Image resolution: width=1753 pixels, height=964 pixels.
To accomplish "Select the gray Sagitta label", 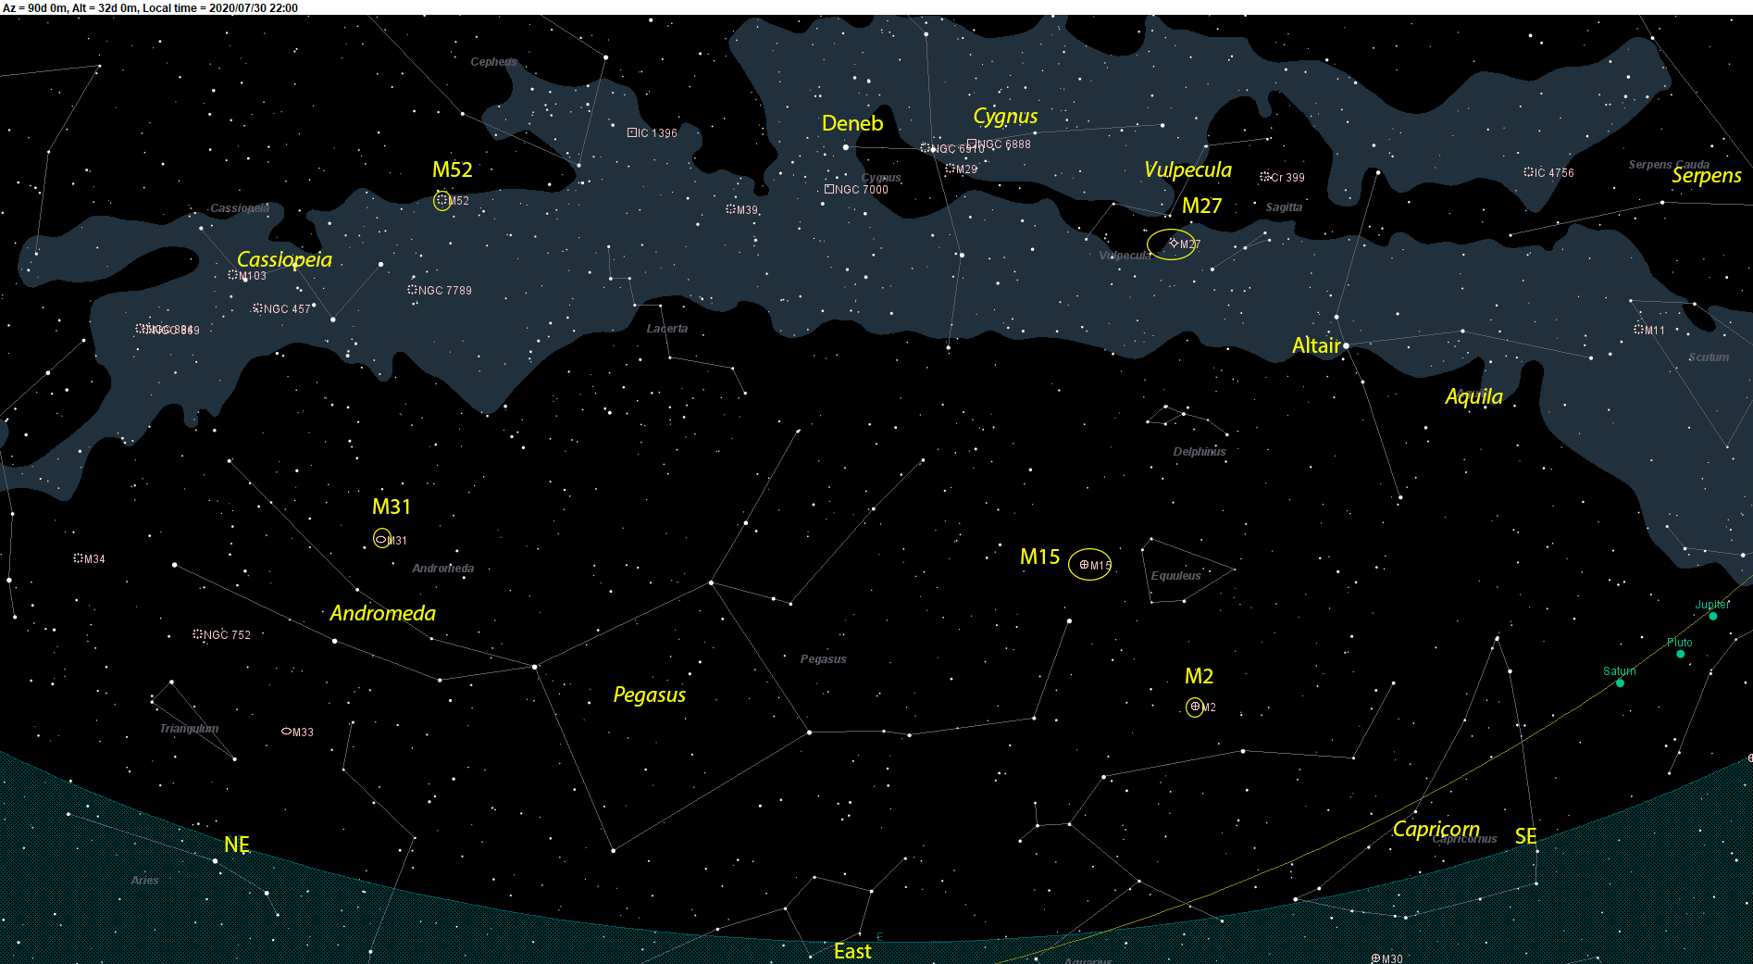I will [x=1284, y=207].
